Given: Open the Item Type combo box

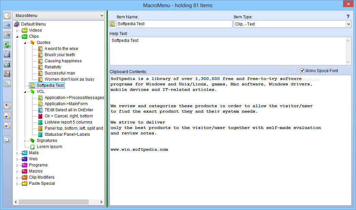Looking at the screenshot, I should coord(293,24).
